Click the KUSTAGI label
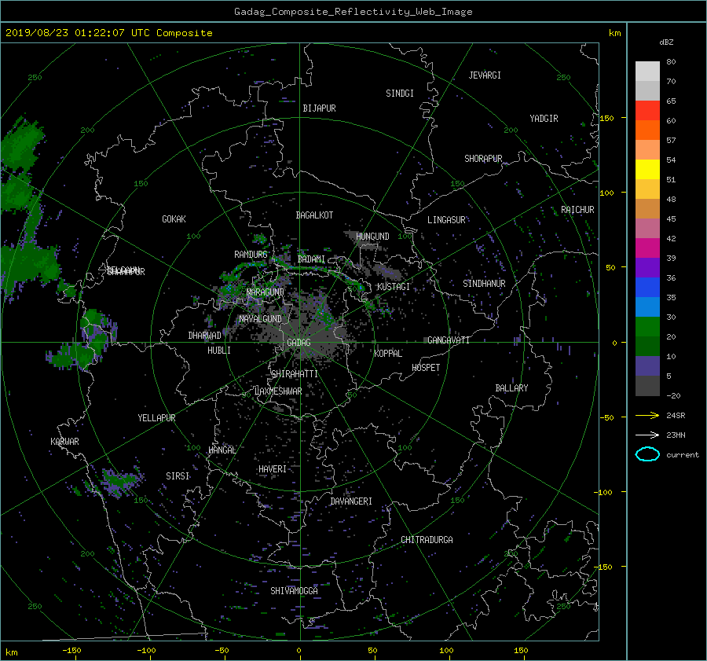707x661 pixels. pyautogui.click(x=394, y=287)
